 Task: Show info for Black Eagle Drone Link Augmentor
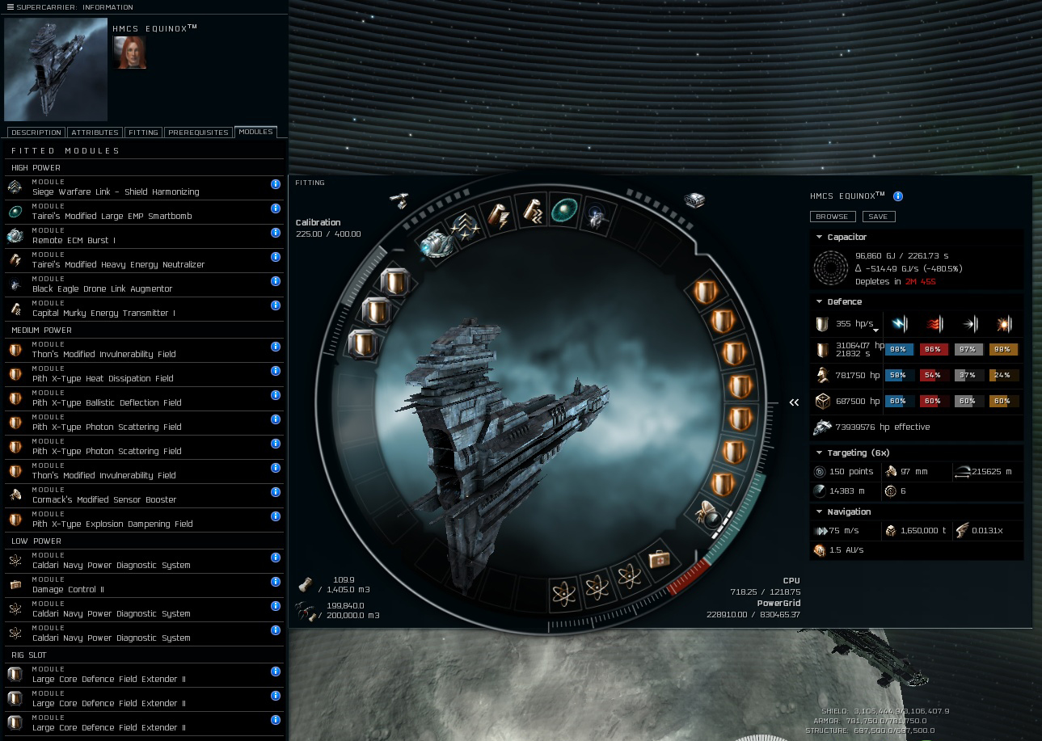tap(276, 281)
